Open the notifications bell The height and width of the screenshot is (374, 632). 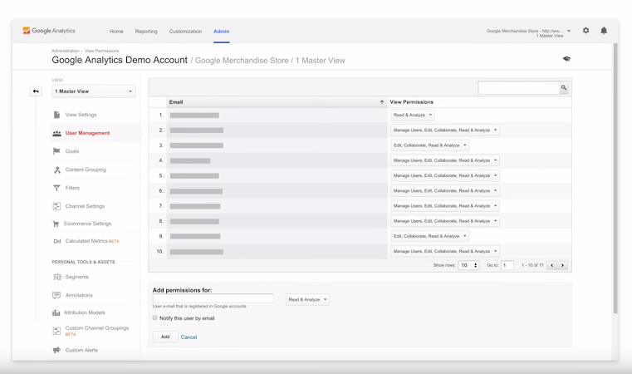click(x=604, y=31)
